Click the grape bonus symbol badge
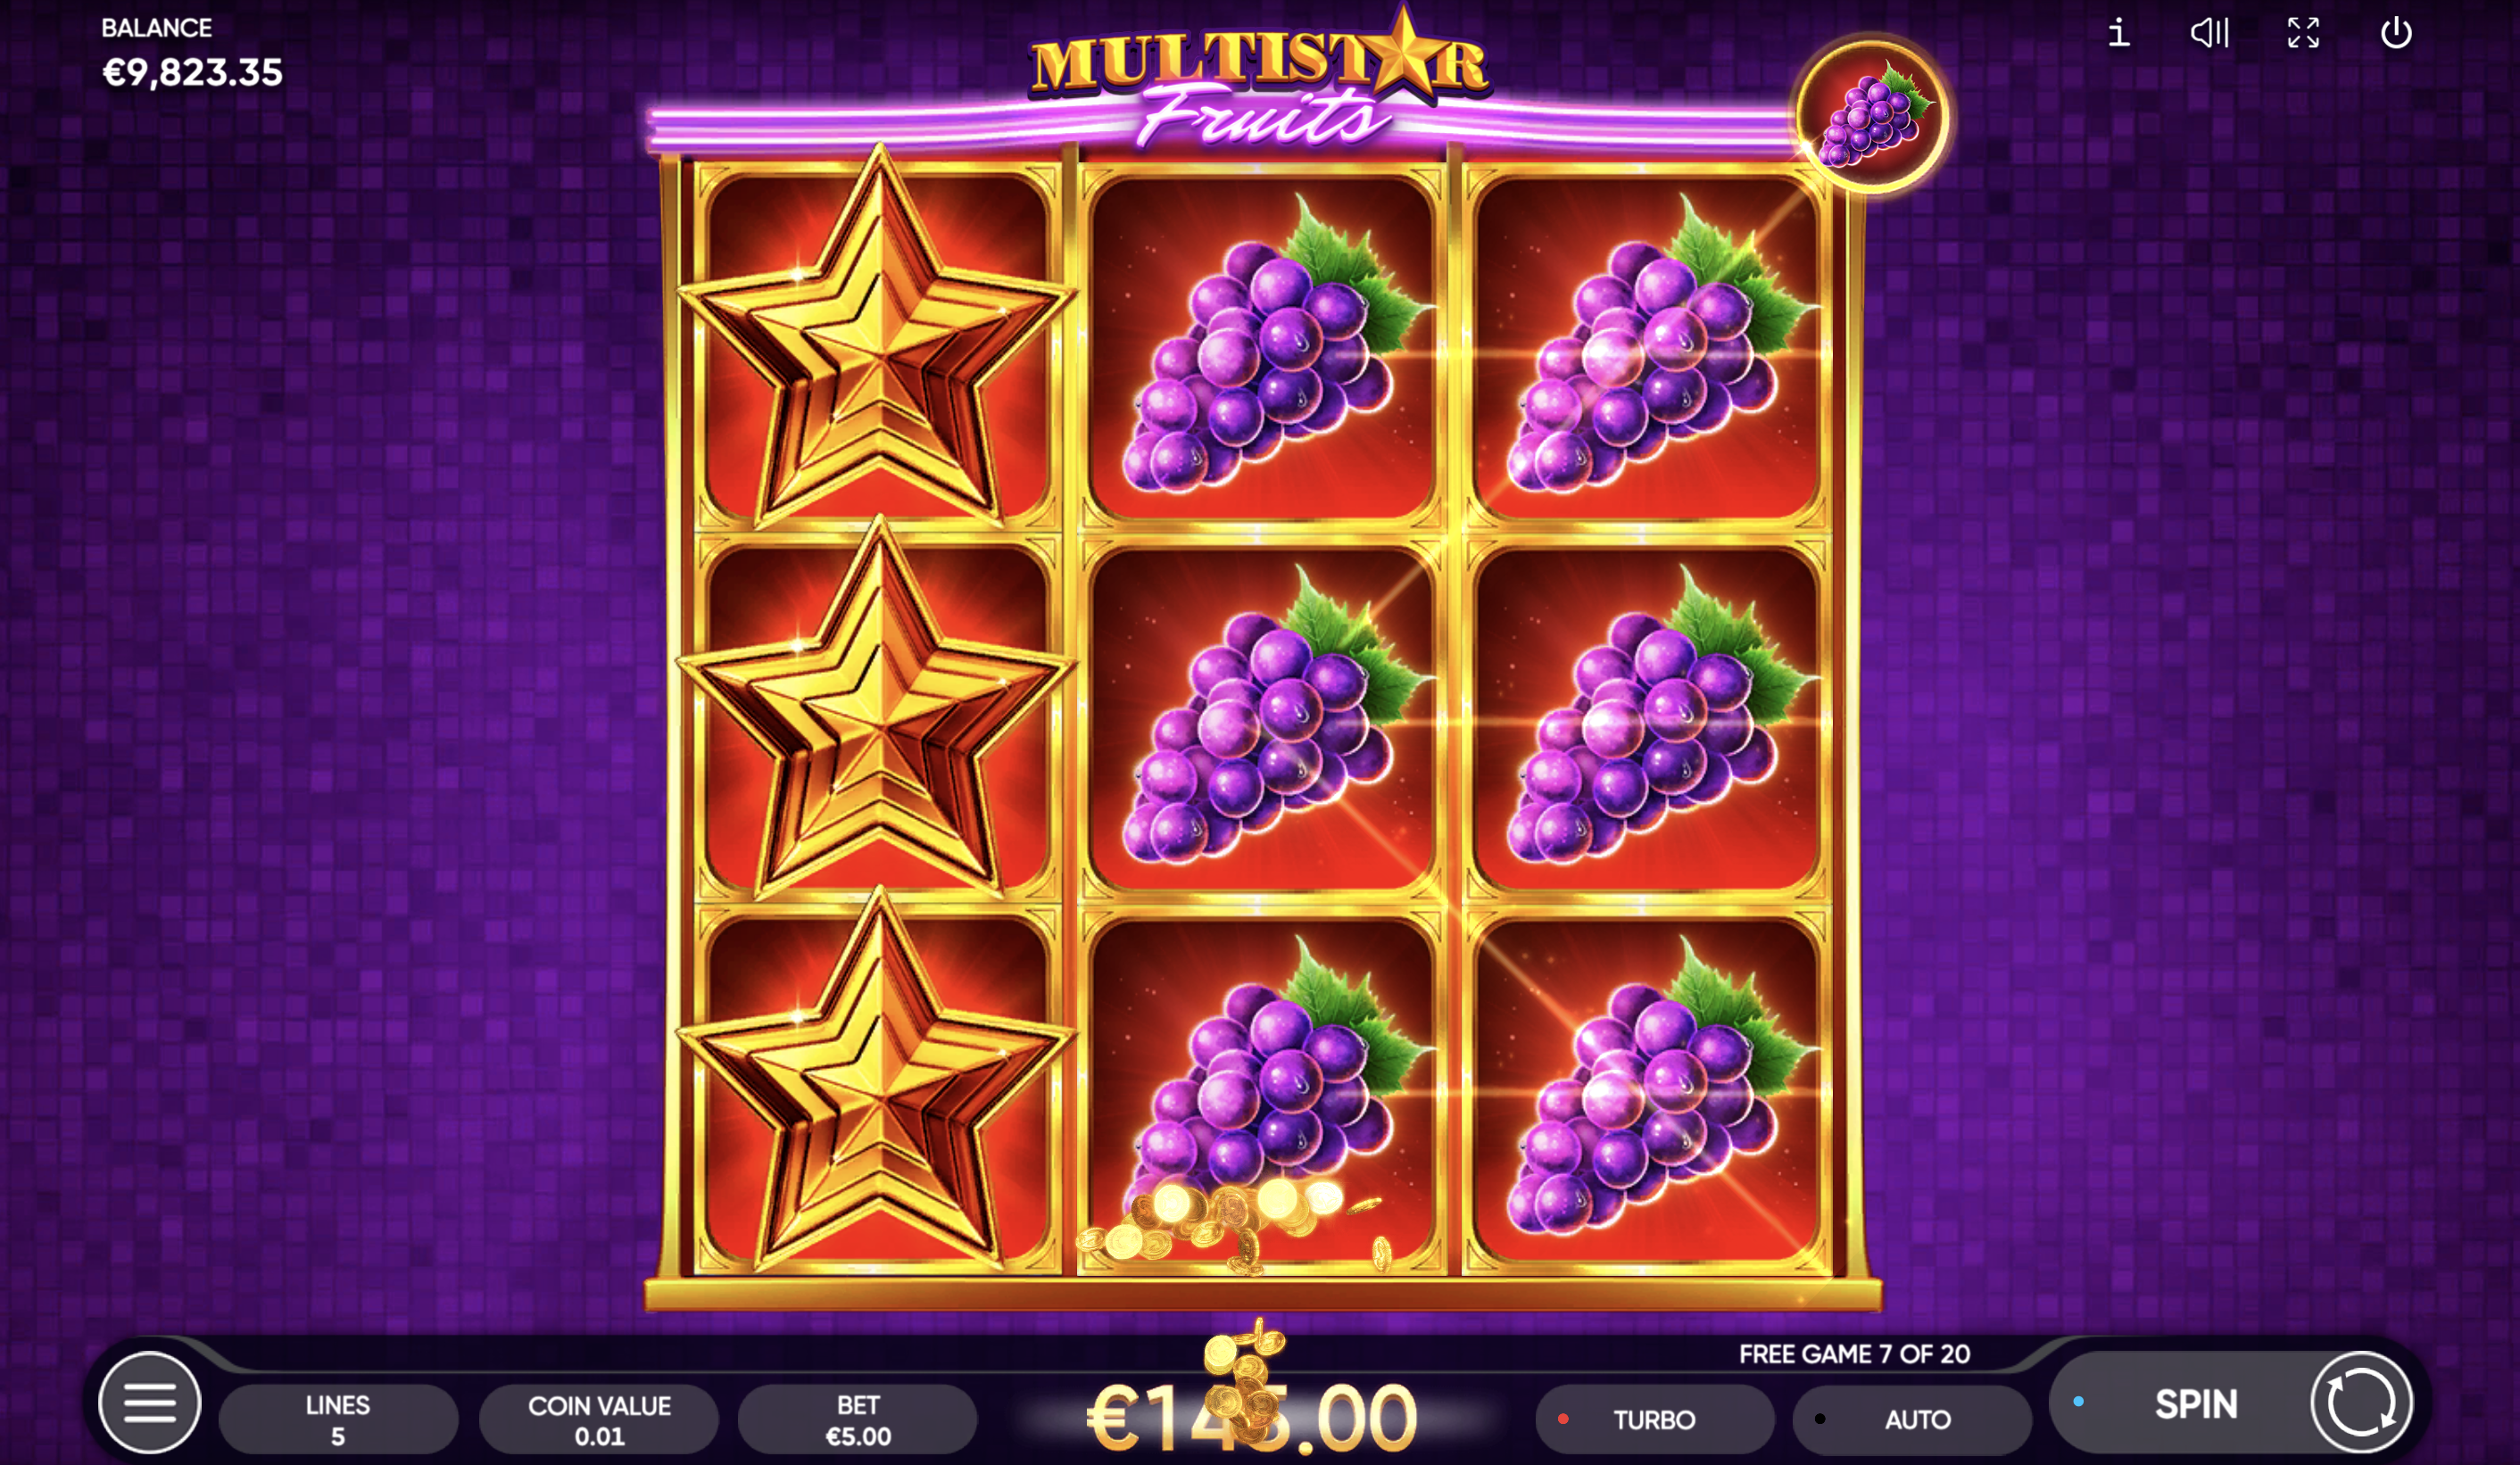 [x=1872, y=116]
